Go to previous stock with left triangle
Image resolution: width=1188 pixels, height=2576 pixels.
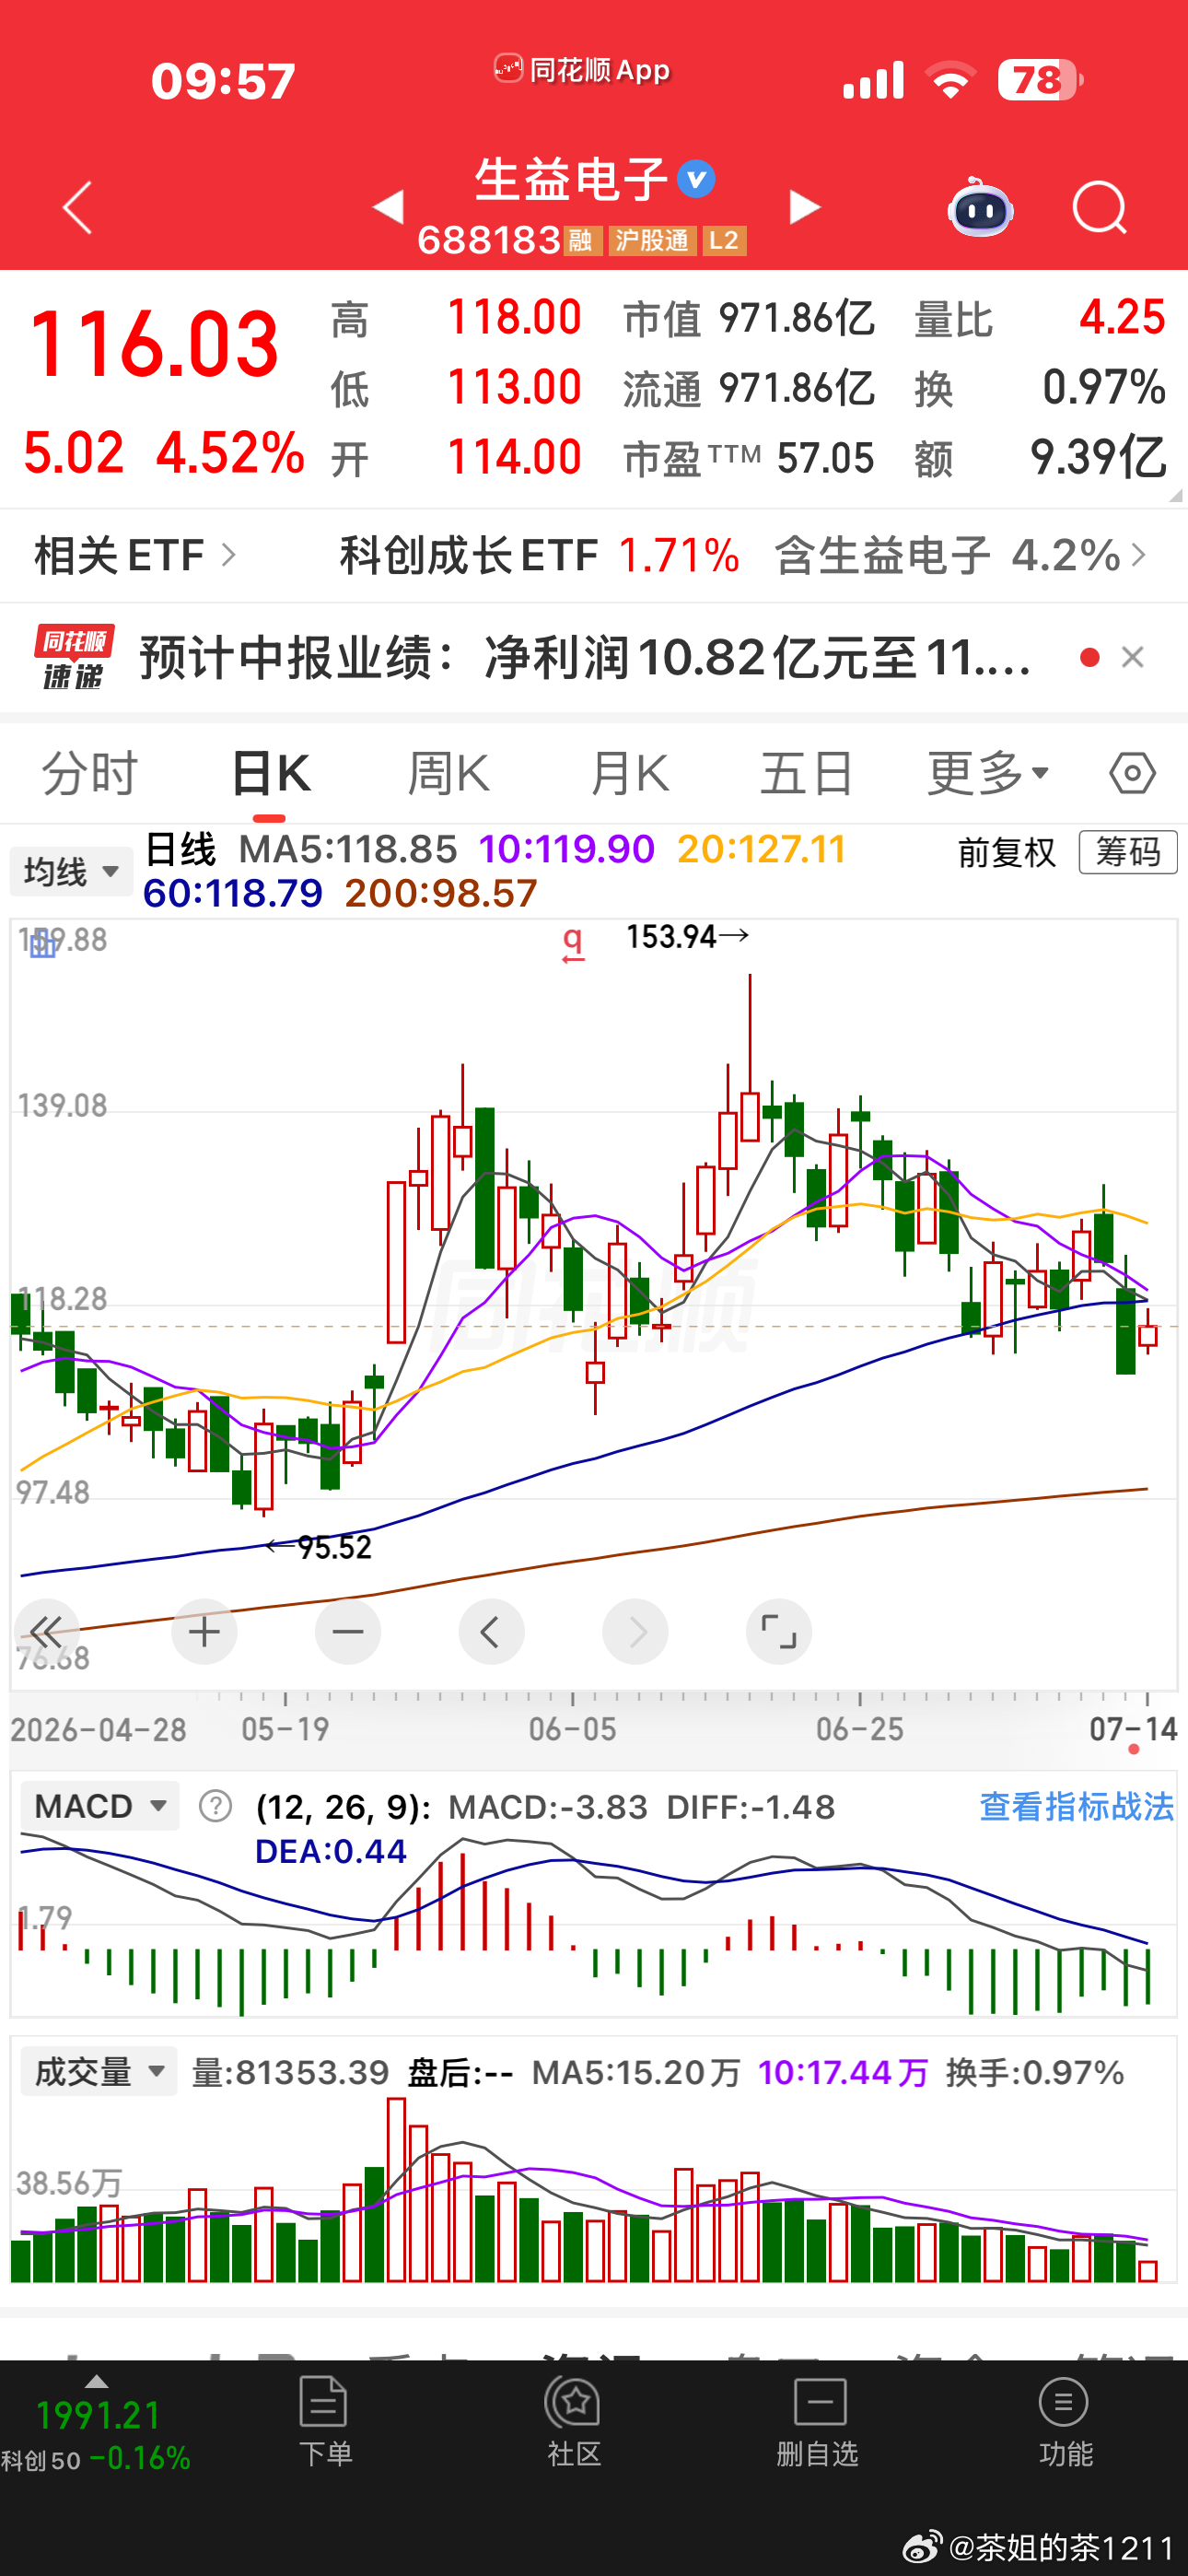tap(388, 207)
